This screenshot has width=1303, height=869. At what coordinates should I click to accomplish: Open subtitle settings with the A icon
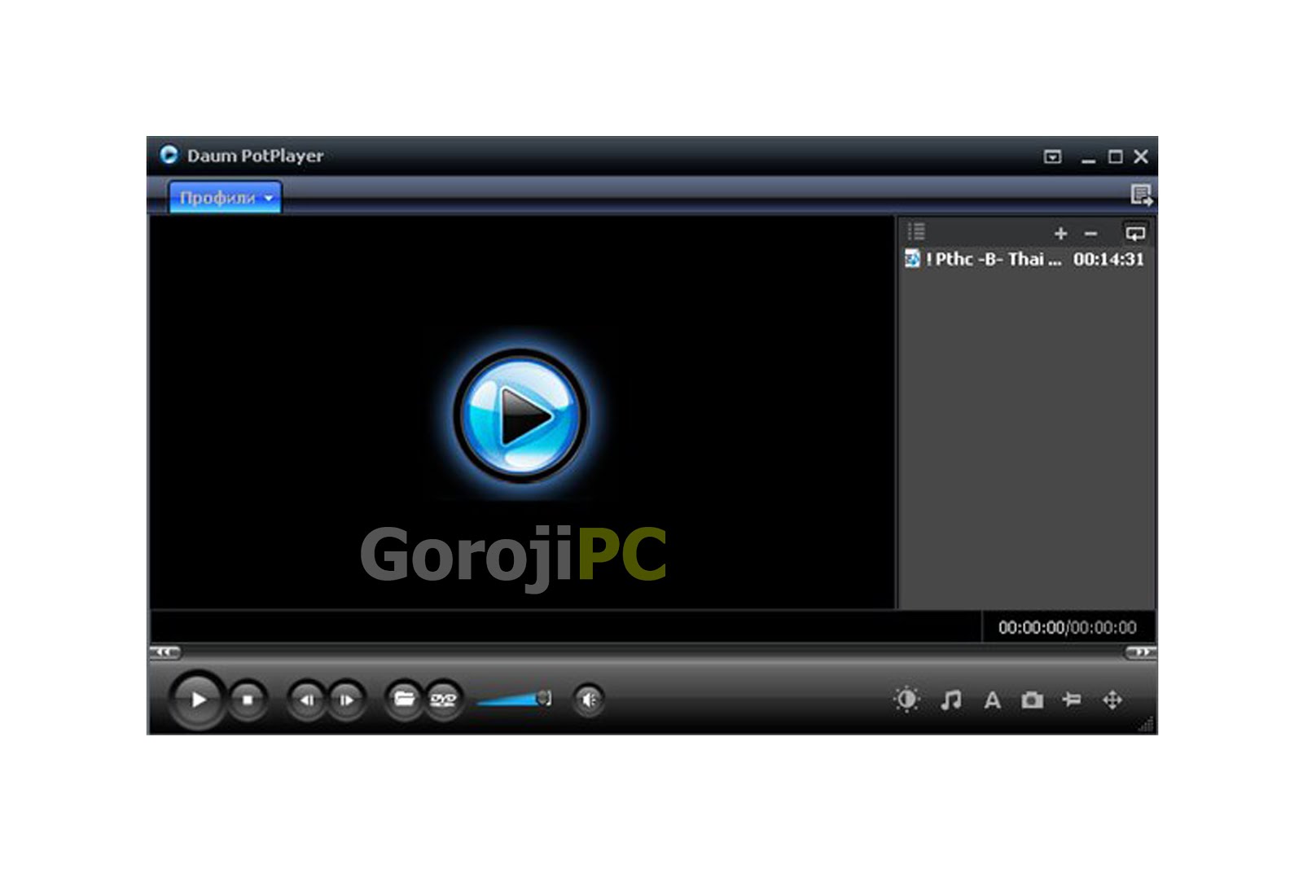tap(992, 700)
